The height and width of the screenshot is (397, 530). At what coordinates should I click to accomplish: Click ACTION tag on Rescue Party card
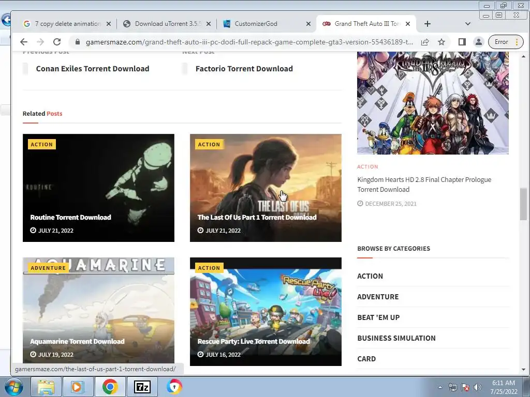[x=209, y=268]
